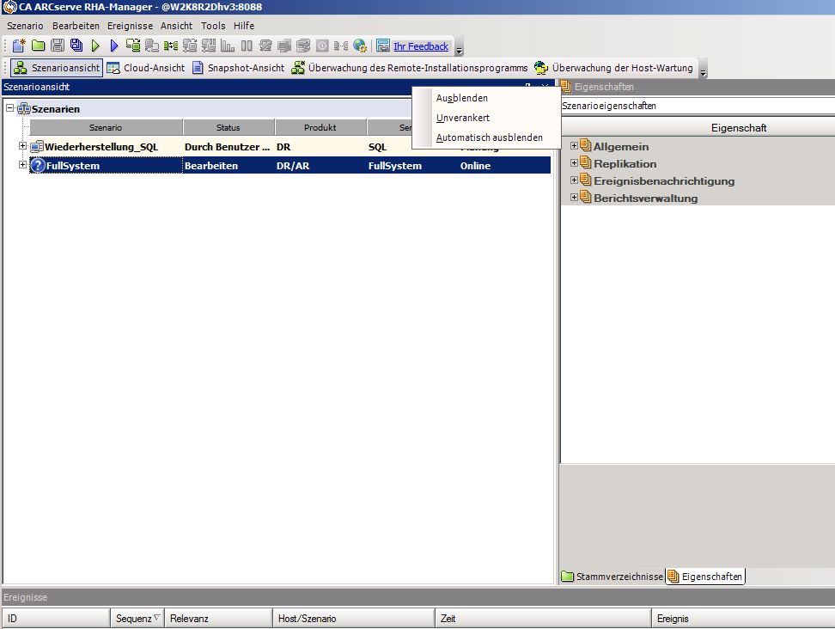Open the Hilfe menu
Screen dimensions: 835x629
pyautogui.click(x=244, y=26)
